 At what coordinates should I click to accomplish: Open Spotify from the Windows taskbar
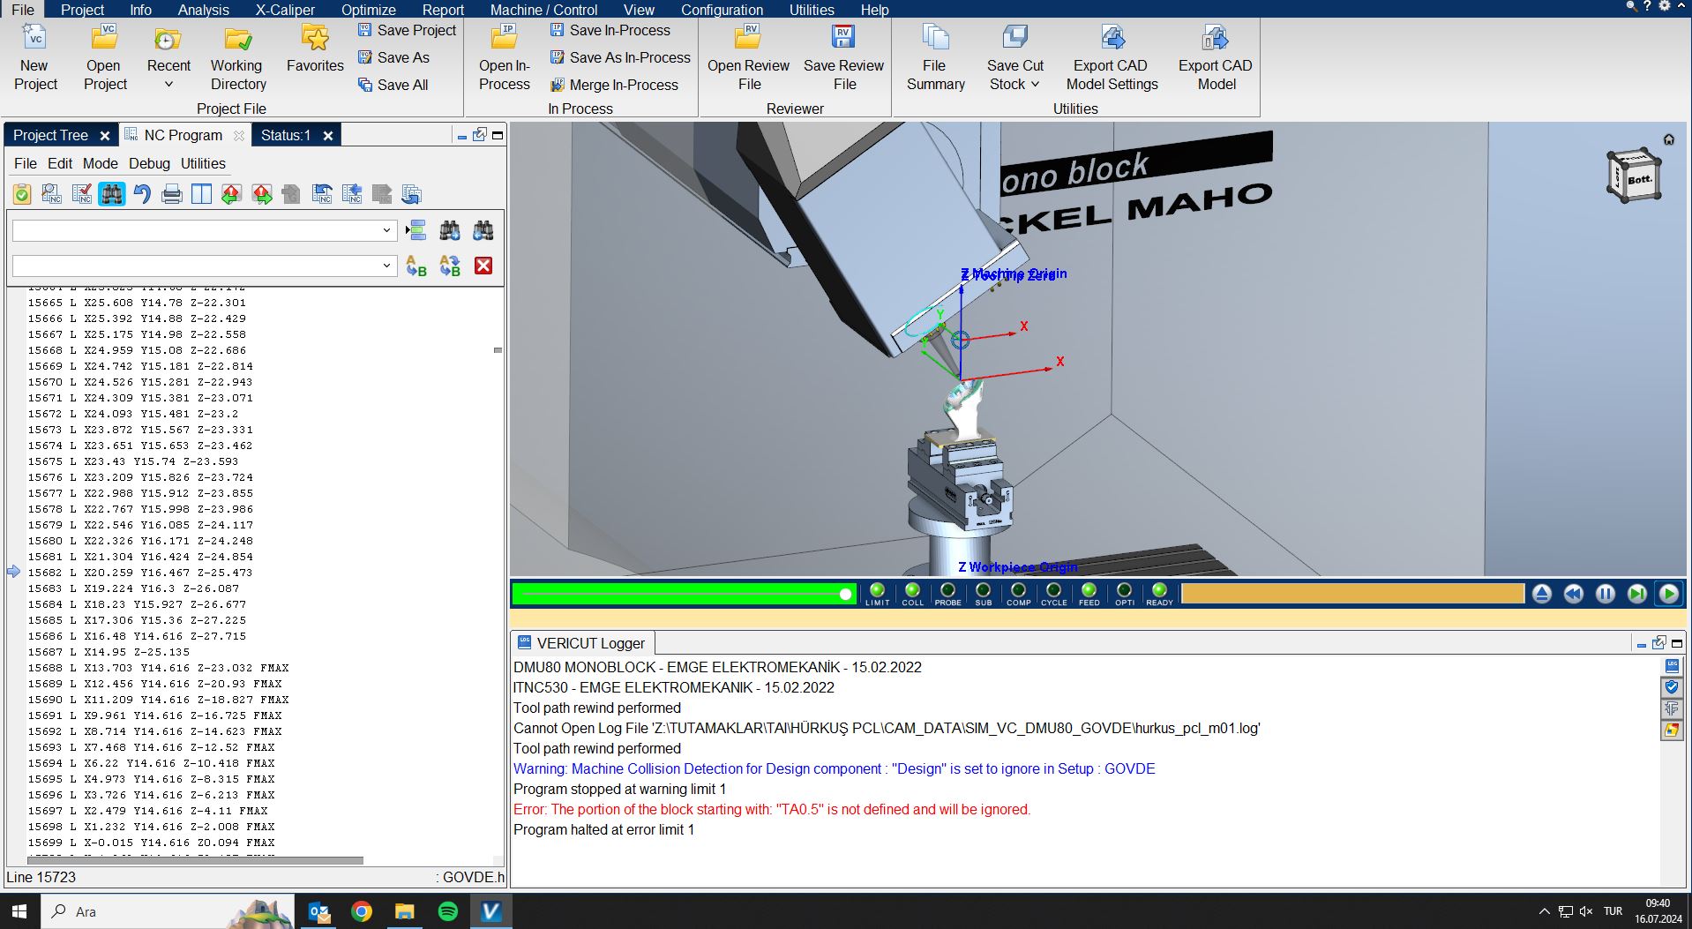pos(448,911)
